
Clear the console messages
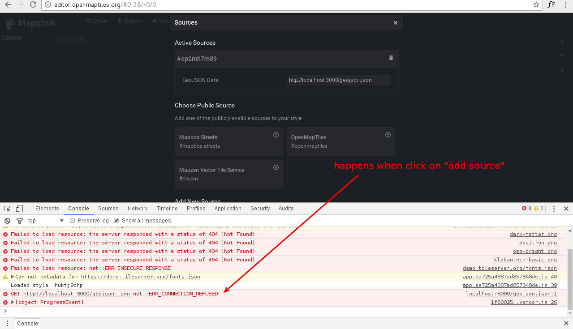[x=6, y=220]
